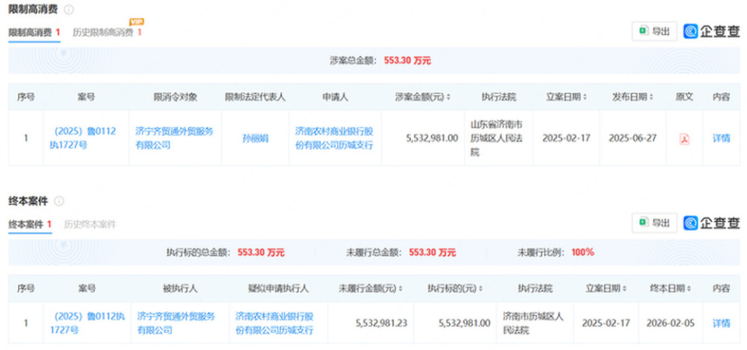Switch to the 历史限制高消费 VIP tab
Screen dimensions: 747x350
pos(107,33)
